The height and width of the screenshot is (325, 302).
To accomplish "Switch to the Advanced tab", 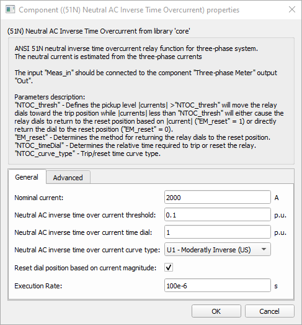I will click(x=68, y=178).
